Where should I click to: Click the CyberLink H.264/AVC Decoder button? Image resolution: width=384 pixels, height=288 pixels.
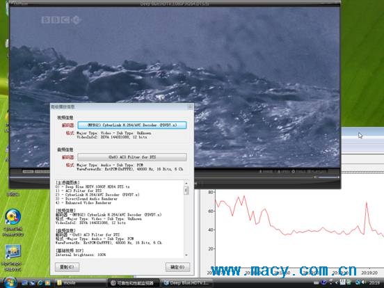[x=132, y=125]
